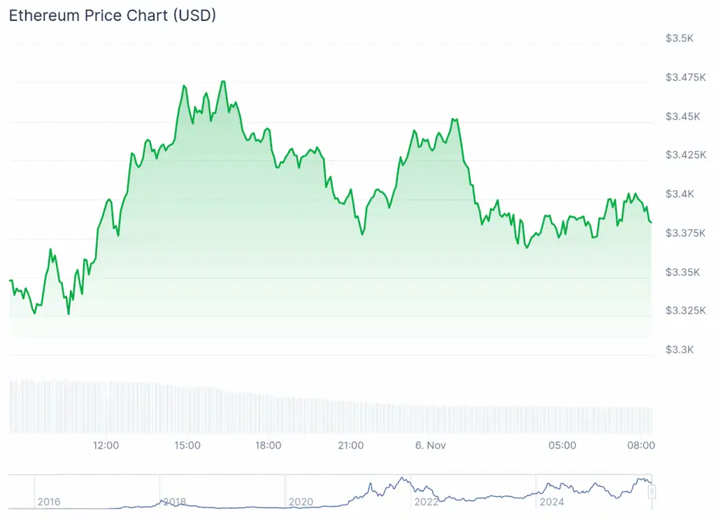
Task: Click the 21:00 time axis label
Action: tap(350, 445)
